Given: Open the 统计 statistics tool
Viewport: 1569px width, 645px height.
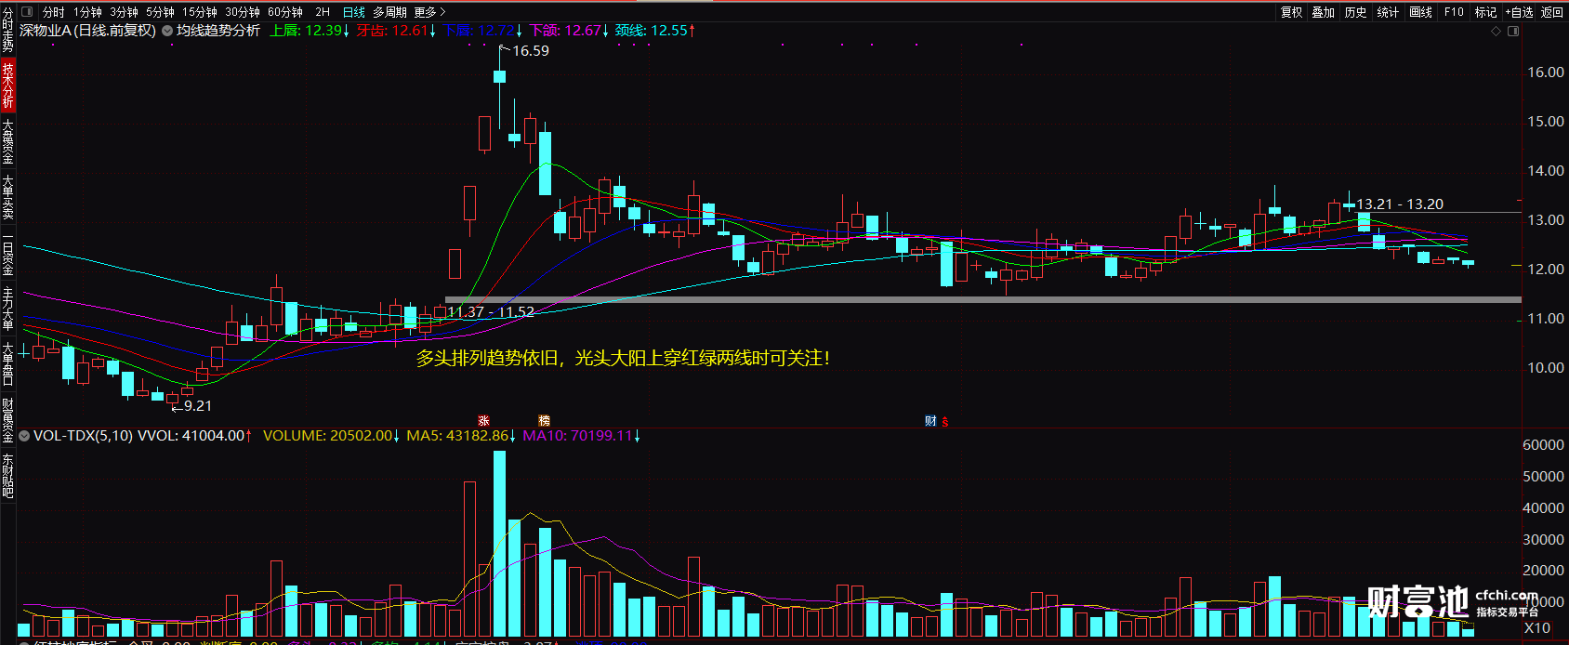Looking at the screenshot, I should click(x=1388, y=12).
